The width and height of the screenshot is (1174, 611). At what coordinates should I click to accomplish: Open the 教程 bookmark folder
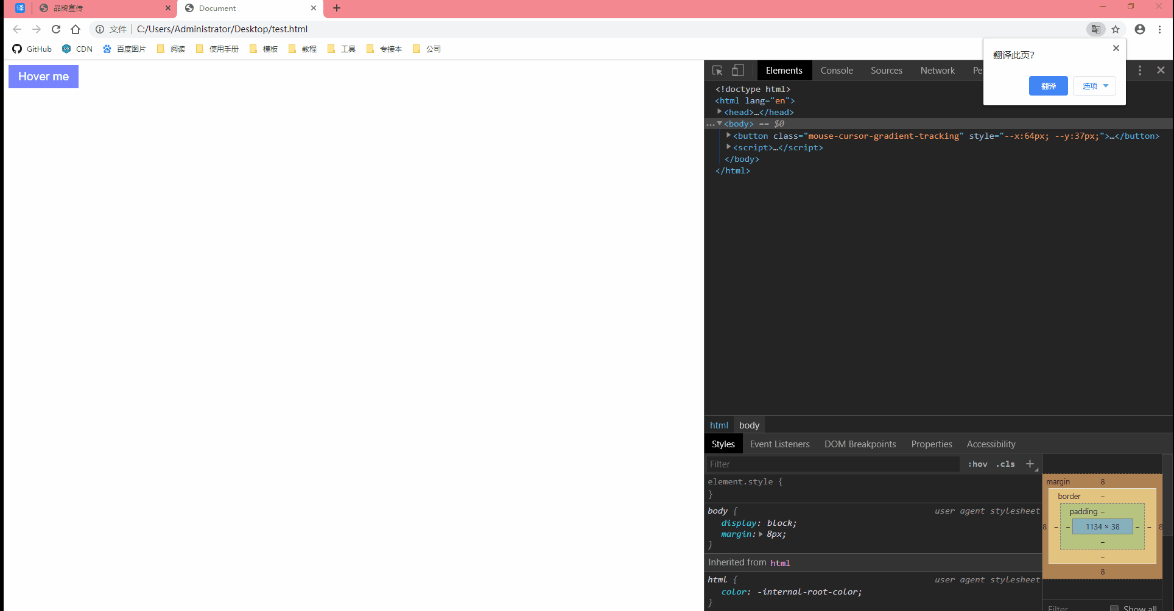303,49
